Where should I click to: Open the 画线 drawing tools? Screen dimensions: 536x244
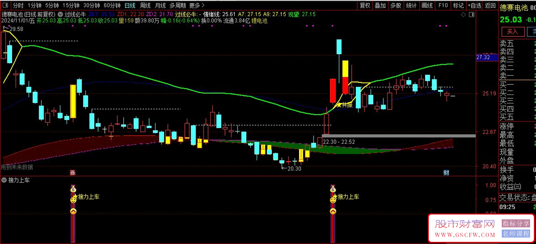427,5
